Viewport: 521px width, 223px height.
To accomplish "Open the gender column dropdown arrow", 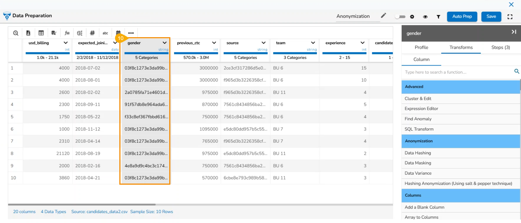I will click(x=164, y=43).
